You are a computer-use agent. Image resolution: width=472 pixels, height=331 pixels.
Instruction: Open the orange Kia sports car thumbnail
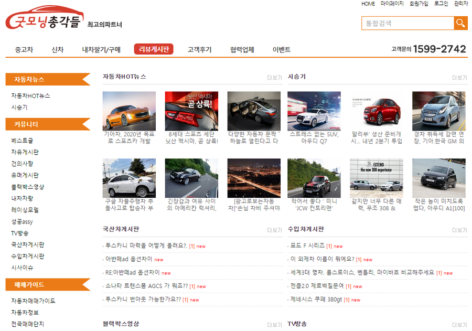129,111
